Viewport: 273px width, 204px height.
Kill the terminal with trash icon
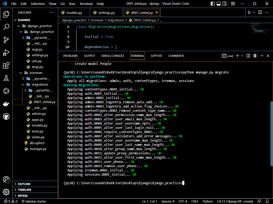pyautogui.click(x=255, y=56)
